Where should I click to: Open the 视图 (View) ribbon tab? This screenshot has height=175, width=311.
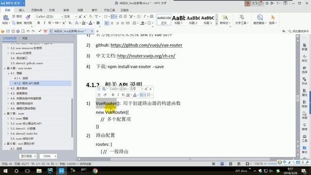(x=80, y=10)
